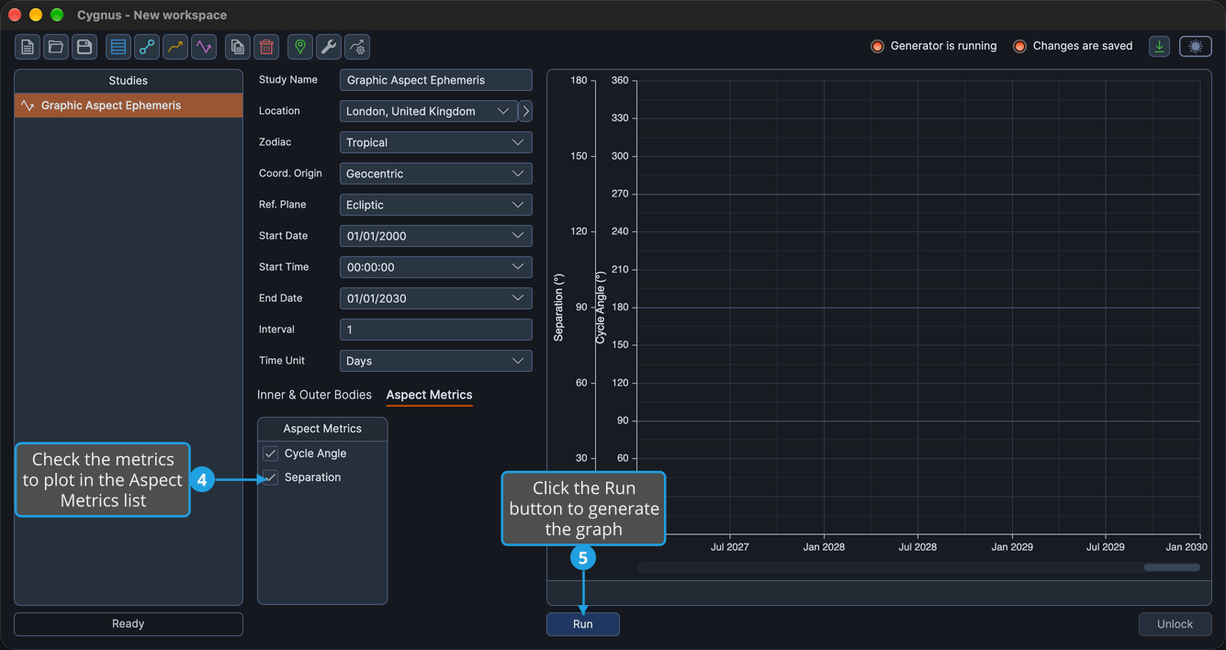Click the Interval input field

pos(436,330)
